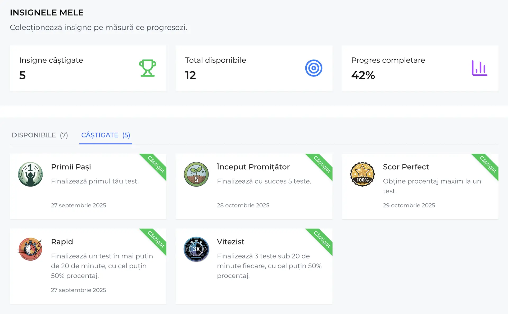Click the Vitezist badge title
Image resolution: width=508 pixels, height=314 pixels.
(x=231, y=242)
